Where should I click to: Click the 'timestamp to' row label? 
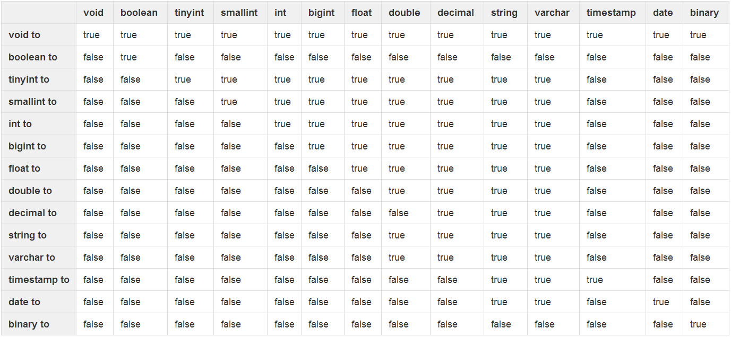[39, 280]
